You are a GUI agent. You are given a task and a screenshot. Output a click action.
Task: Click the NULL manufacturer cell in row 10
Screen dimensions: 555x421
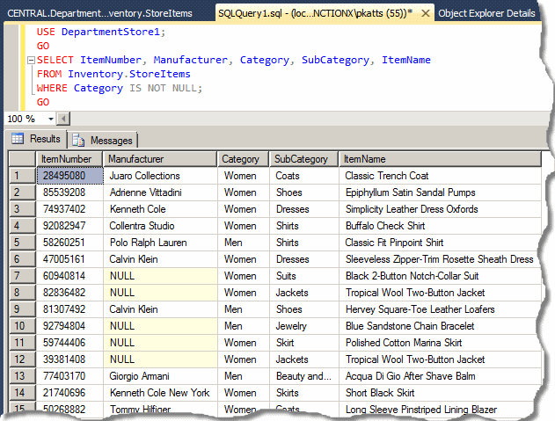160,326
